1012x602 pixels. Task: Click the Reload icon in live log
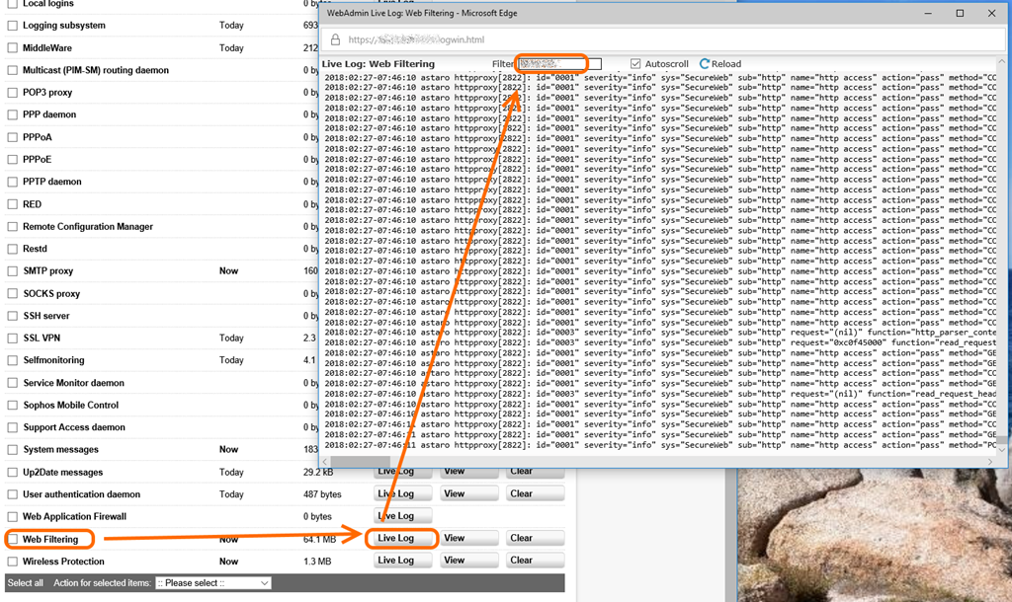(705, 64)
